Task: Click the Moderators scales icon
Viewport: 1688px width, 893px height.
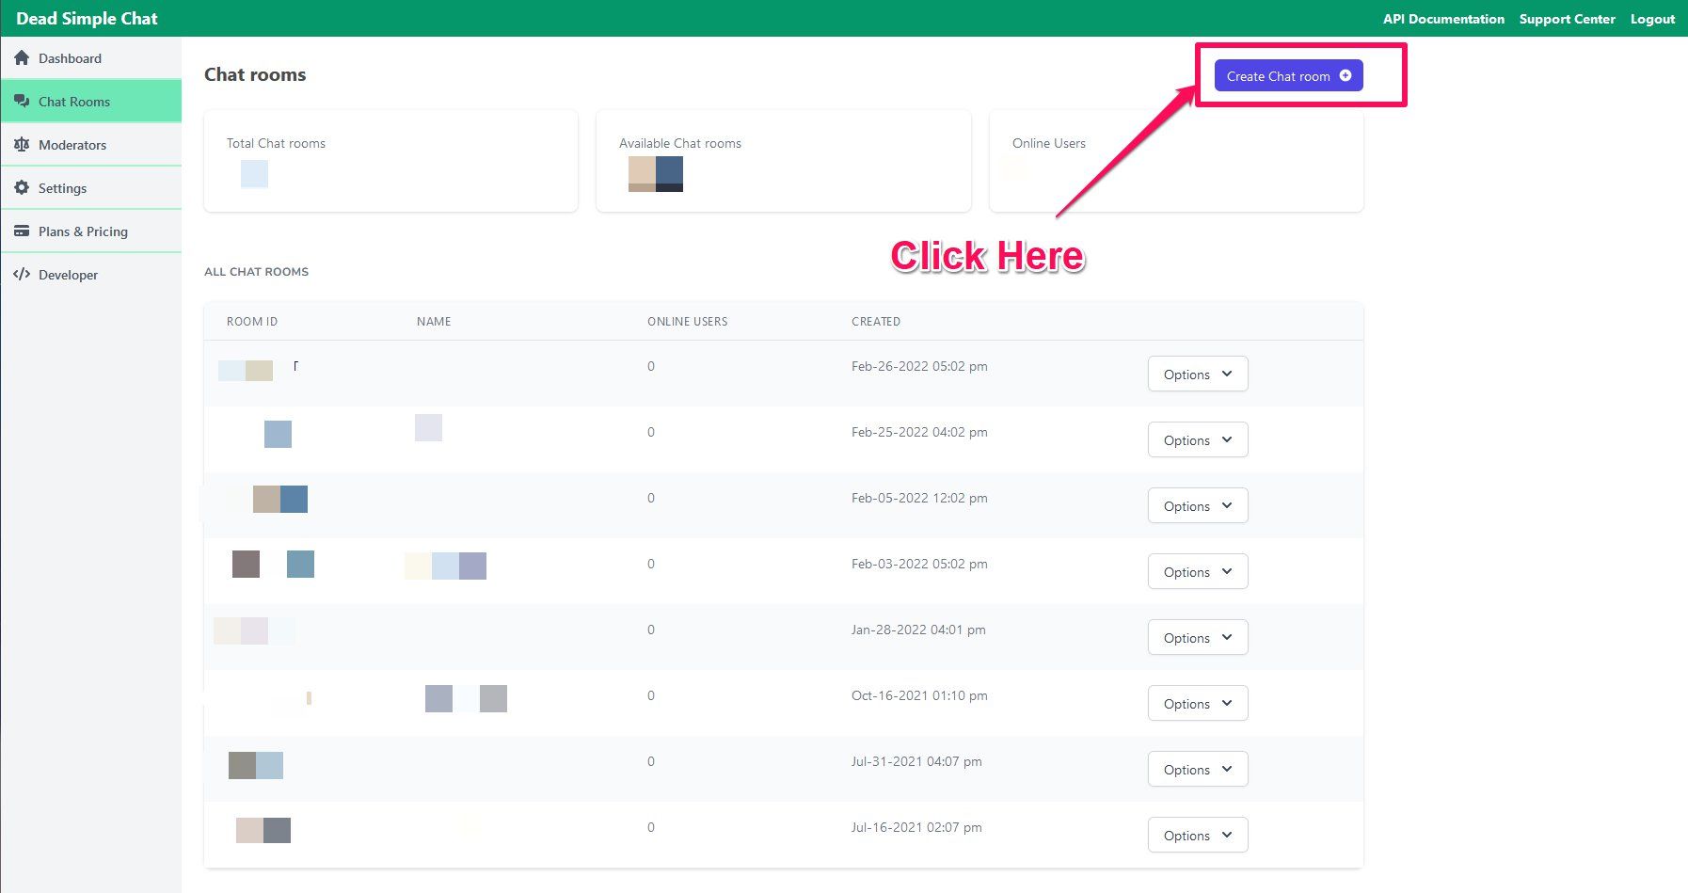Action: click(22, 145)
